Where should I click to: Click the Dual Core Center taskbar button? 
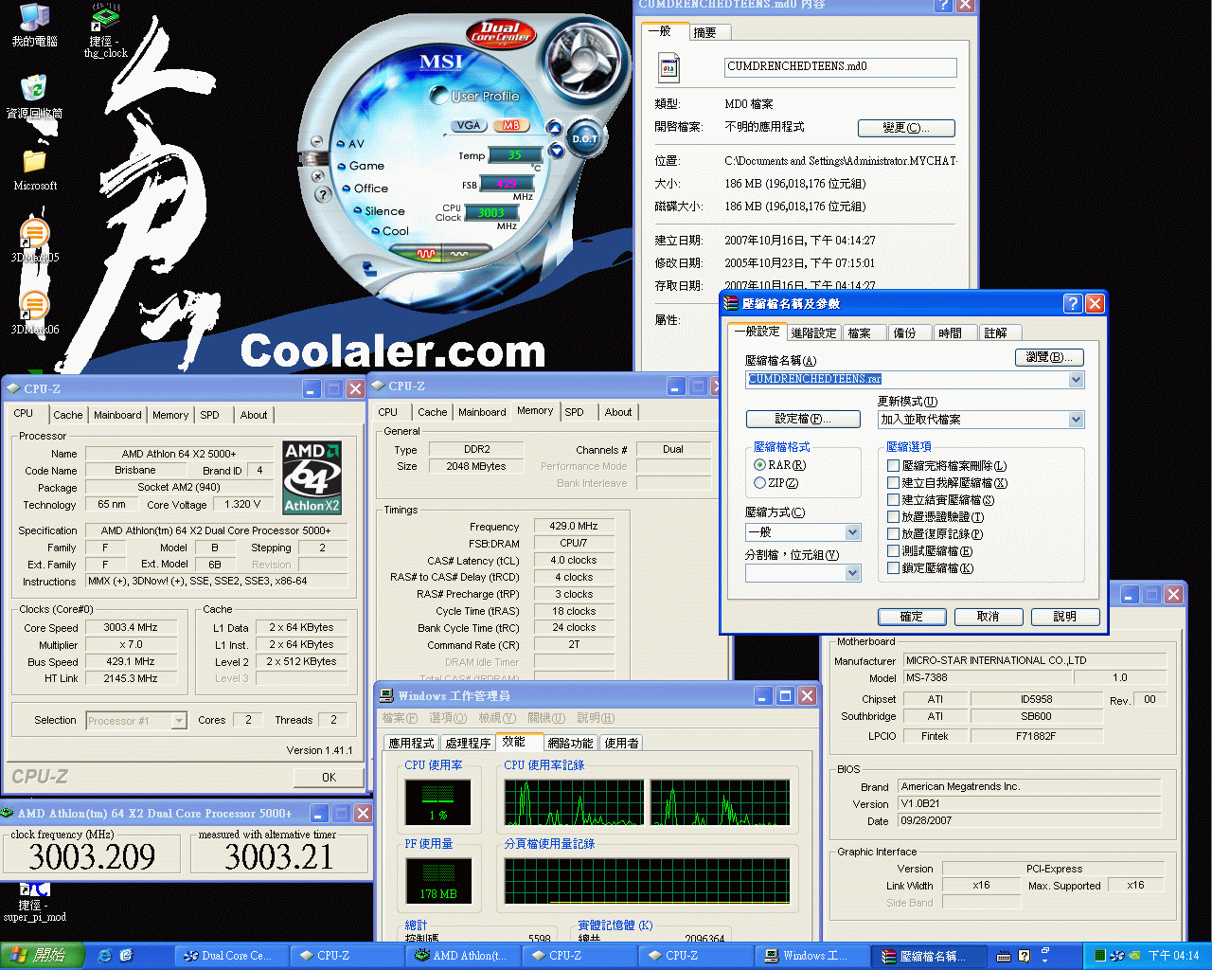coord(231,956)
